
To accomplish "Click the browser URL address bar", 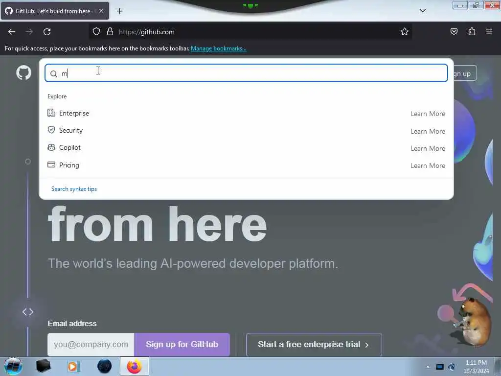I will point(249,32).
